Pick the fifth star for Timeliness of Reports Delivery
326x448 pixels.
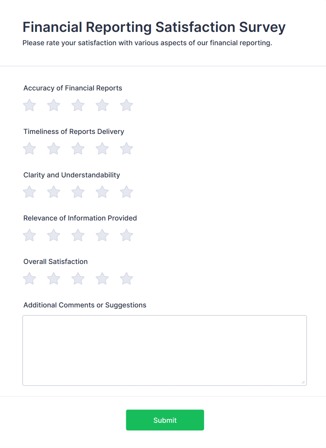coord(126,148)
